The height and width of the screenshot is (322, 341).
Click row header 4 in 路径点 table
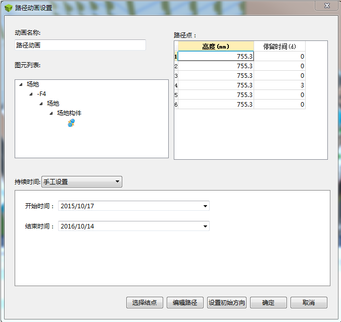[x=176, y=85]
